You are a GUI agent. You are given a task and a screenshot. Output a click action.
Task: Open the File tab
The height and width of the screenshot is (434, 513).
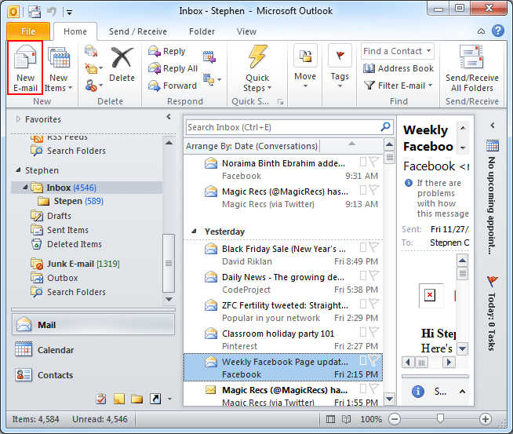[28, 31]
